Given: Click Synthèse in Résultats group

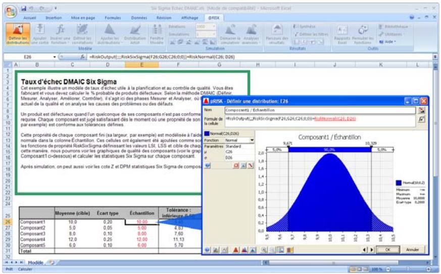Looking at the screenshot, I should click(304, 27).
